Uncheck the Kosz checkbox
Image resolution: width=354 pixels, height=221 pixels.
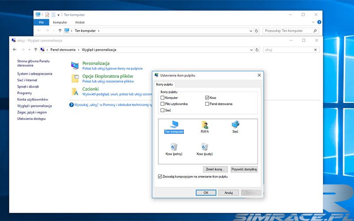(207, 98)
